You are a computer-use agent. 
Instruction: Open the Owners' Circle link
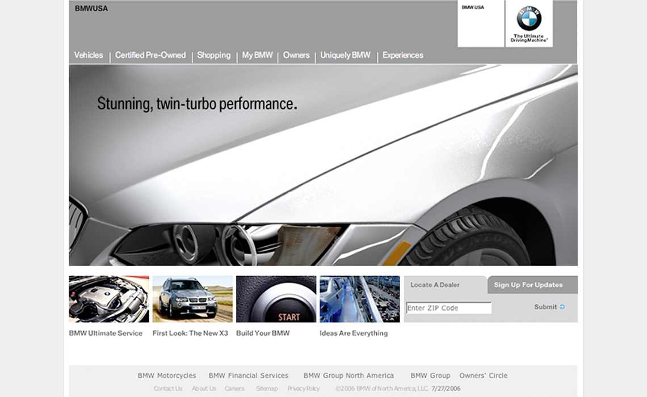[483, 375]
